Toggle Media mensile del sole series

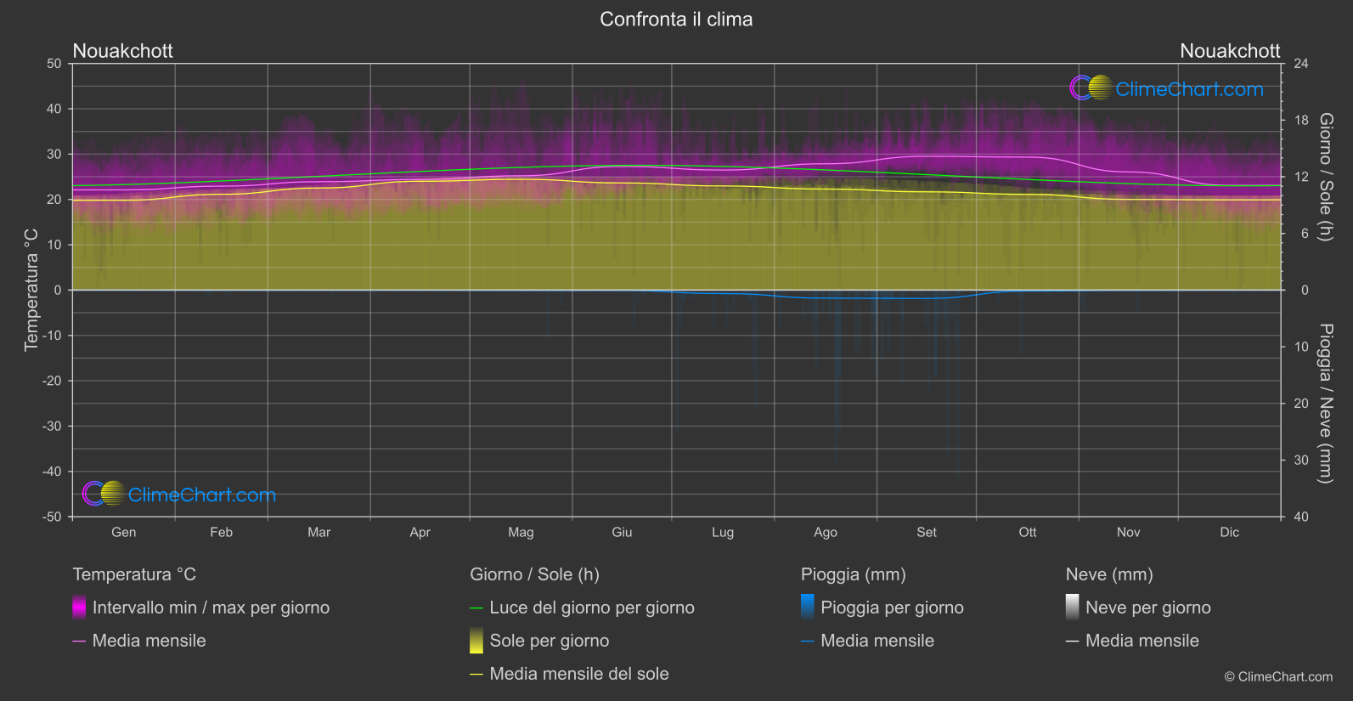(x=579, y=674)
